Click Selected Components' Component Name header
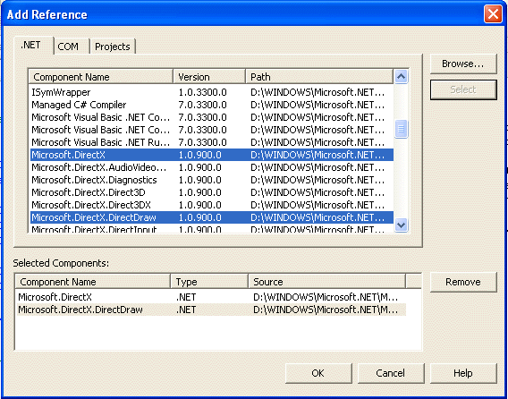This screenshot has height=399, width=508. 93,281
